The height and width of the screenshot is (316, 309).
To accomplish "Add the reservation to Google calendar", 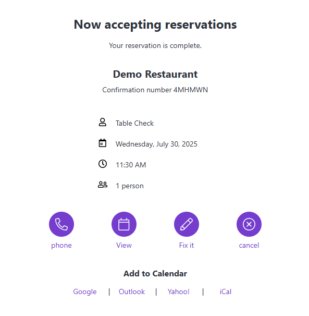I will pos(85,291).
